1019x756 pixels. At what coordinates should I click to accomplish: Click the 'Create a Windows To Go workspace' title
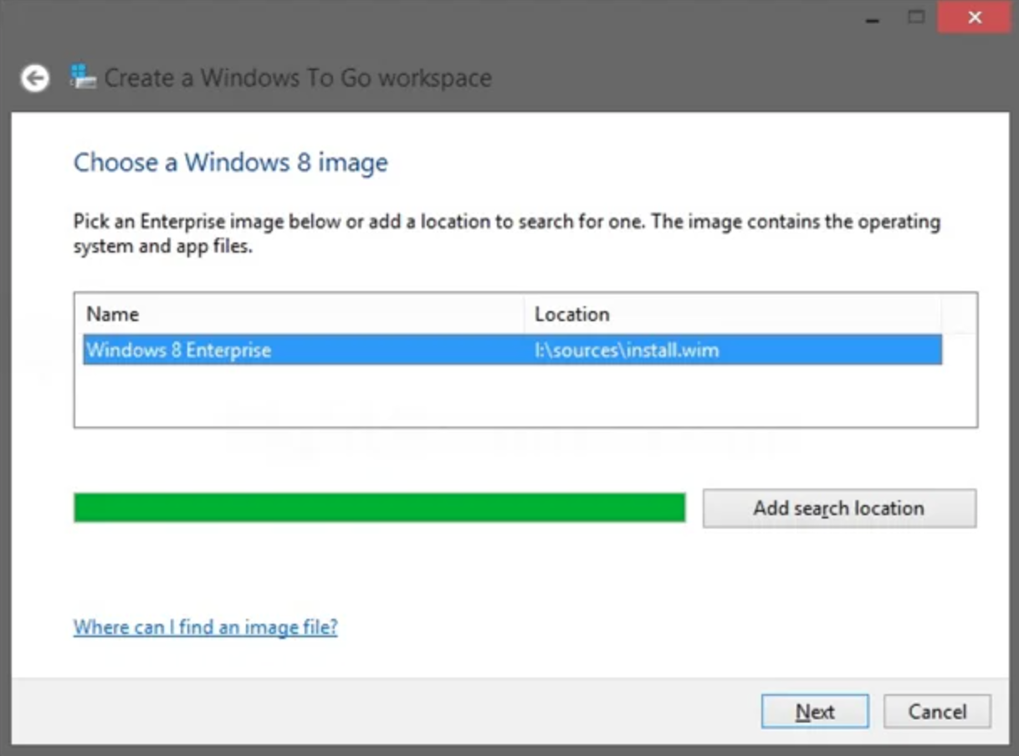coord(298,78)
